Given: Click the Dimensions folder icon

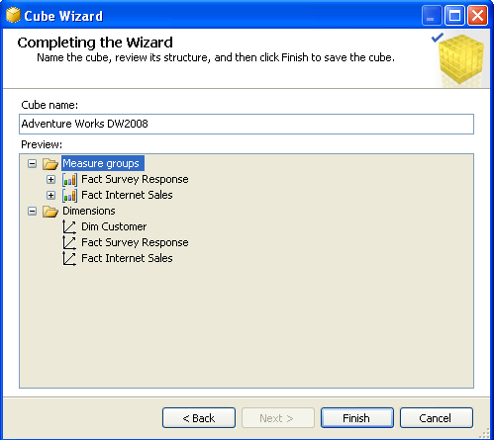Looking at the screenshot, I should [50, 211].
